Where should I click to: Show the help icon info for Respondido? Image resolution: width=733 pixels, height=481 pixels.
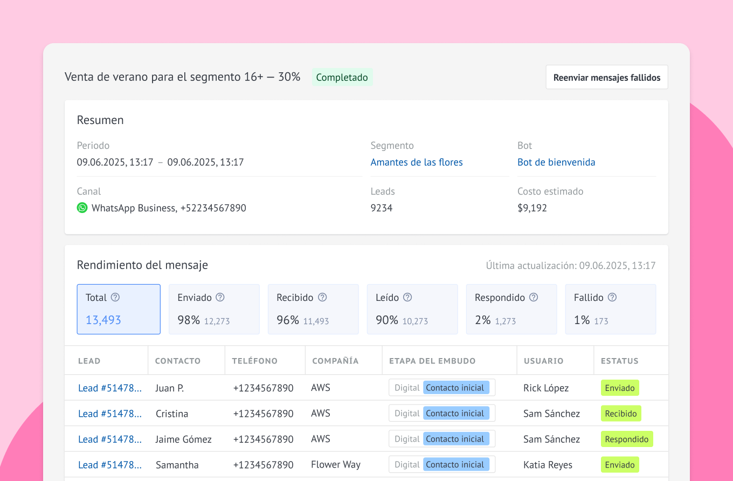(534, 297)
